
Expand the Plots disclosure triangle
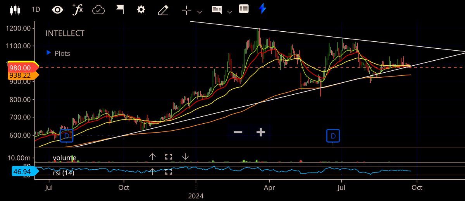(49, 53)
